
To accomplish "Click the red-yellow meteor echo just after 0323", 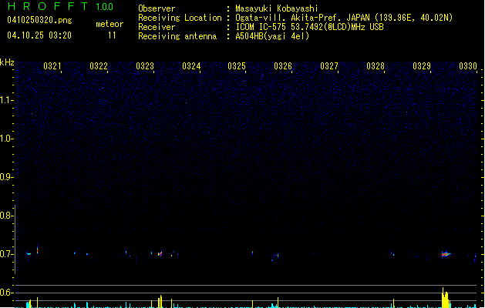I will (x=160, y=254).
